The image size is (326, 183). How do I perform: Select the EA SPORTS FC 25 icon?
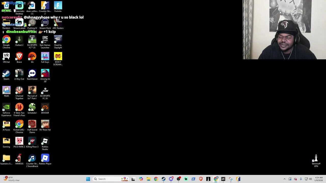coord(32,42)
